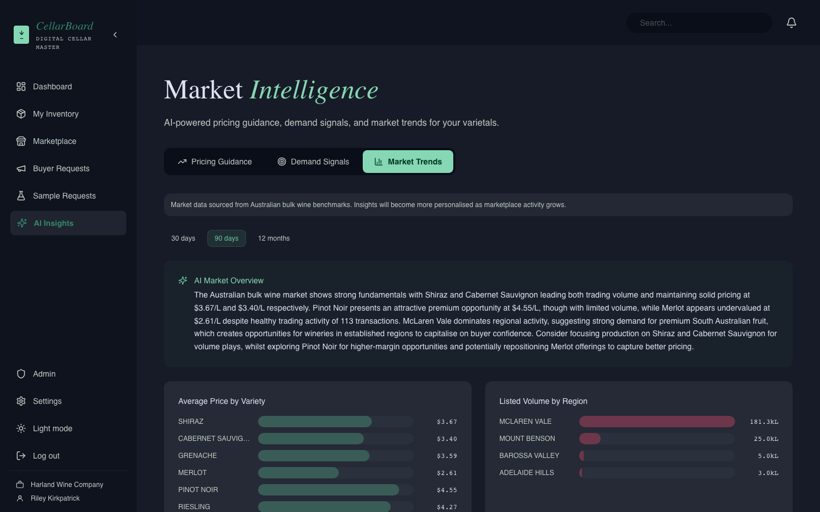Click the Buyer Requests megaphone icon
Screen dimensions: 820x512
[x=21, y=168]
